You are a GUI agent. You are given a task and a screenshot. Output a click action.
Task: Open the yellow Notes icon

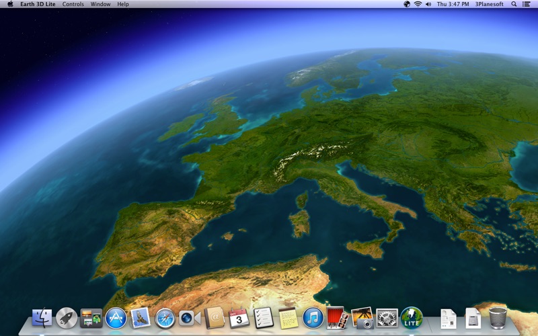click(x=289, y=318)
